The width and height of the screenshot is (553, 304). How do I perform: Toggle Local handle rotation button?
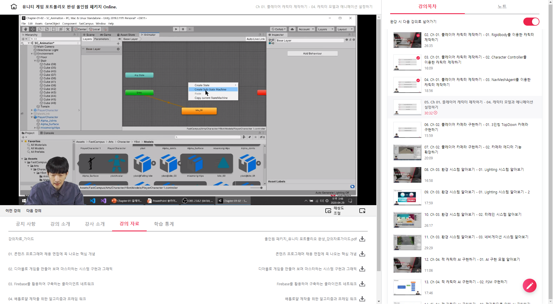[x=94, y=29]
